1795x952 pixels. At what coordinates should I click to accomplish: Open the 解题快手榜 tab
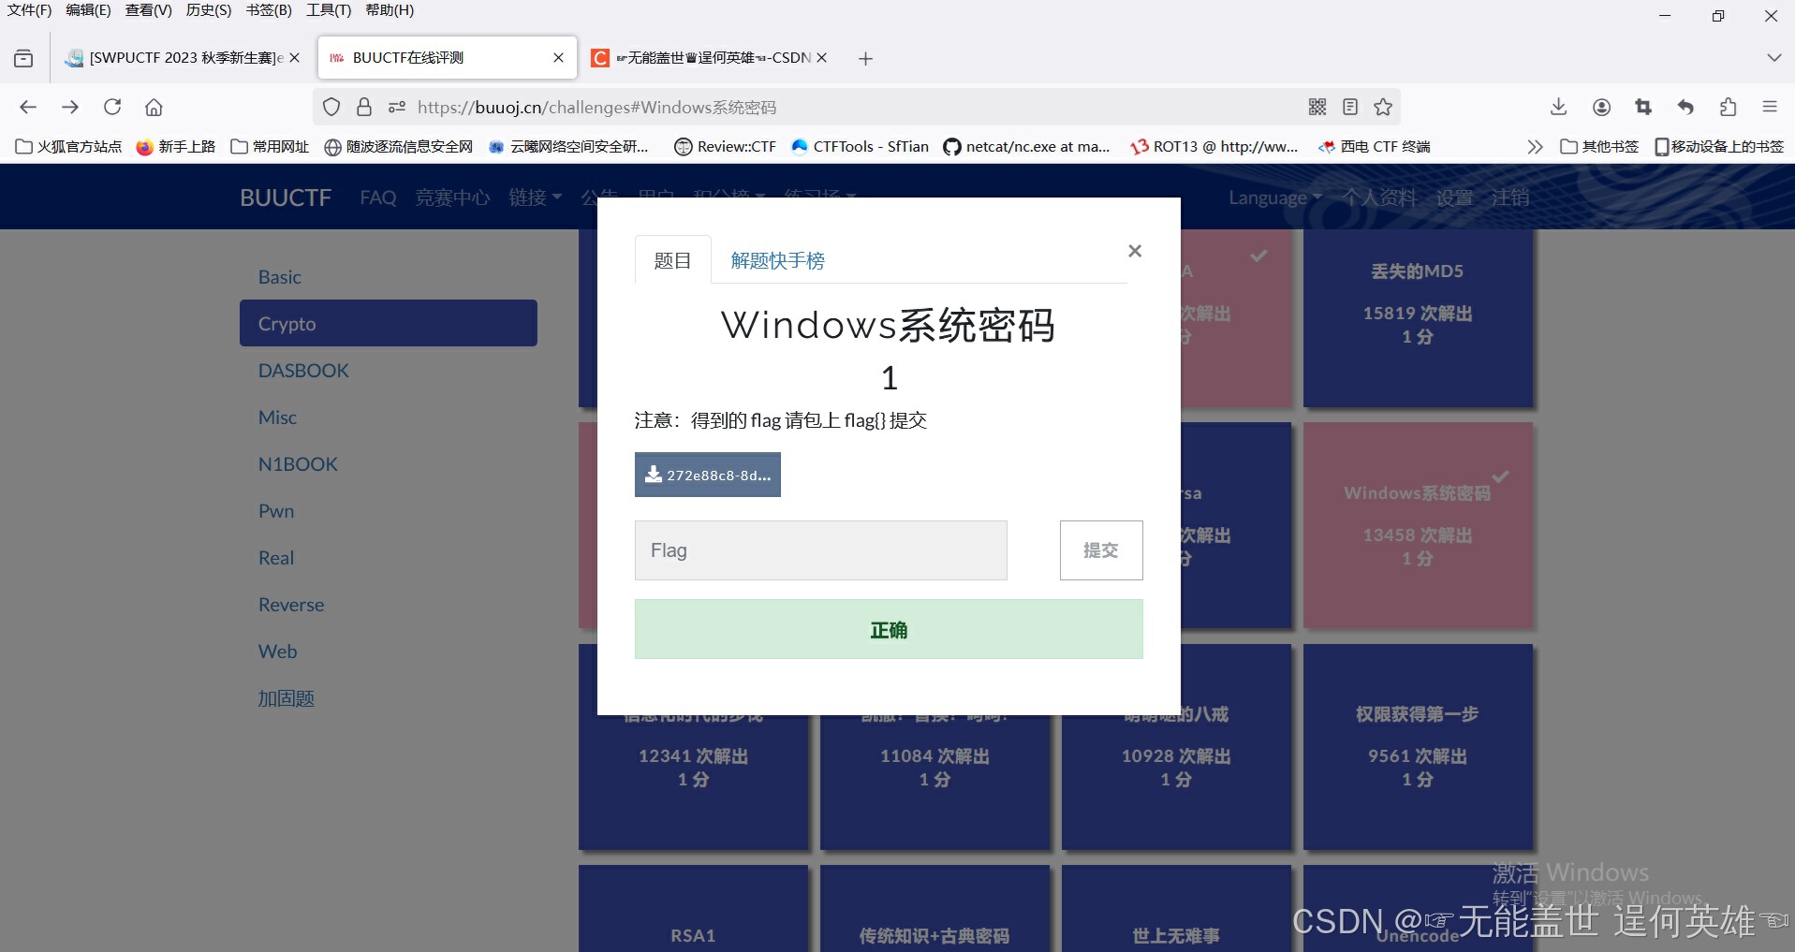777,260
